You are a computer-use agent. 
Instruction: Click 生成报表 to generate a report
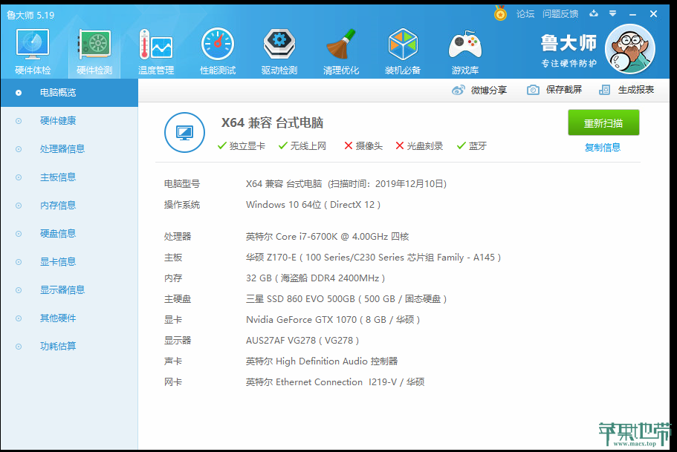coord(626,90)
